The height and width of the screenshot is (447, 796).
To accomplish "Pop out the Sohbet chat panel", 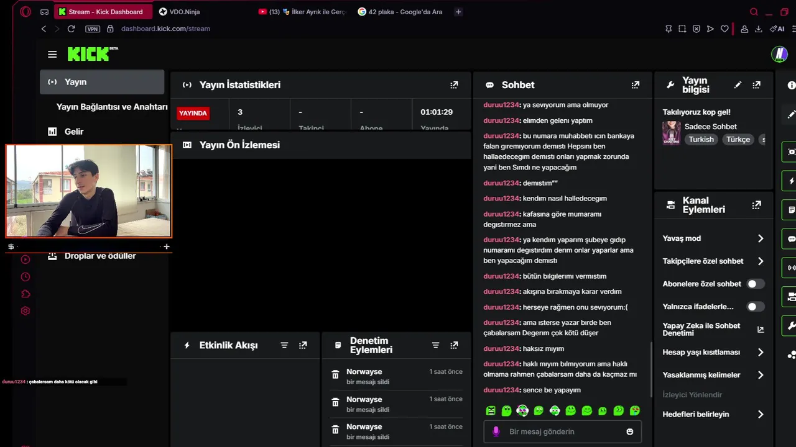I will tap(635, 85).
